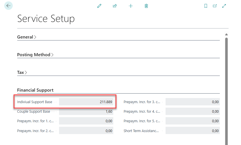The image size is (241, 145).
Task: Edit the Prepaym. Incr. for 1. c... field
Action: 86,121
